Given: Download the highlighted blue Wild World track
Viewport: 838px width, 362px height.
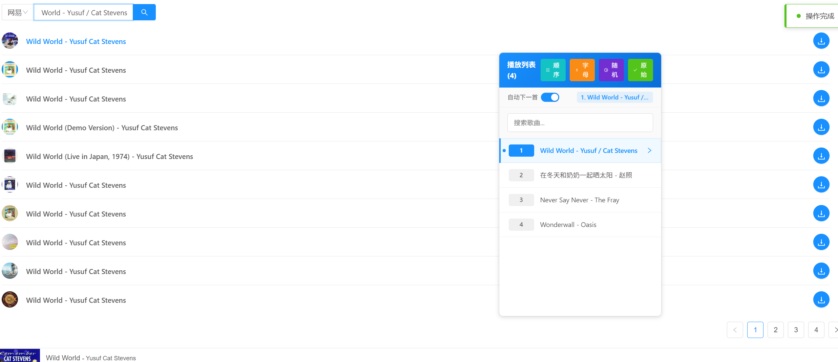Looking at the screenshot, I should pyautogui.click(x=821, y=41).
